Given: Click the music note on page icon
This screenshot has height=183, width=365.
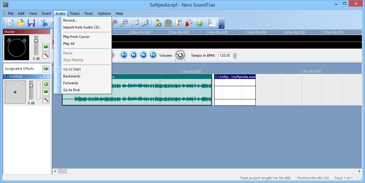Looking at the screenshot, I should (178, 23).
